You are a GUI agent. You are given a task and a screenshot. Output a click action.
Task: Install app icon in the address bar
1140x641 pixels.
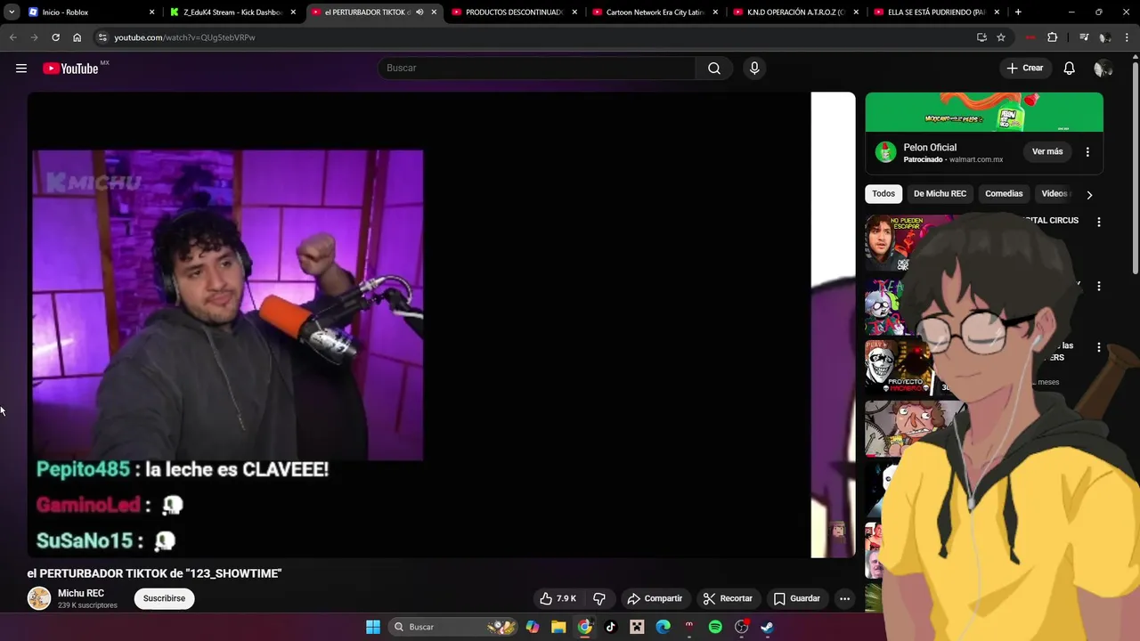(981, 37)
